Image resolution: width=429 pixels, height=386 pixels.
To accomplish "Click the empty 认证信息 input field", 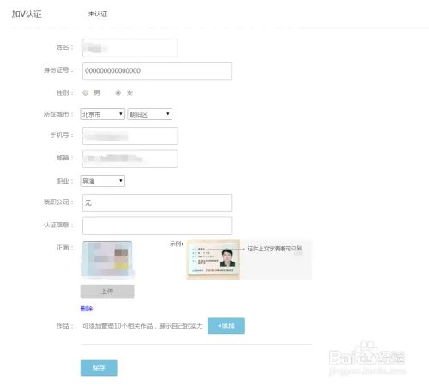I will coord(157,226).
